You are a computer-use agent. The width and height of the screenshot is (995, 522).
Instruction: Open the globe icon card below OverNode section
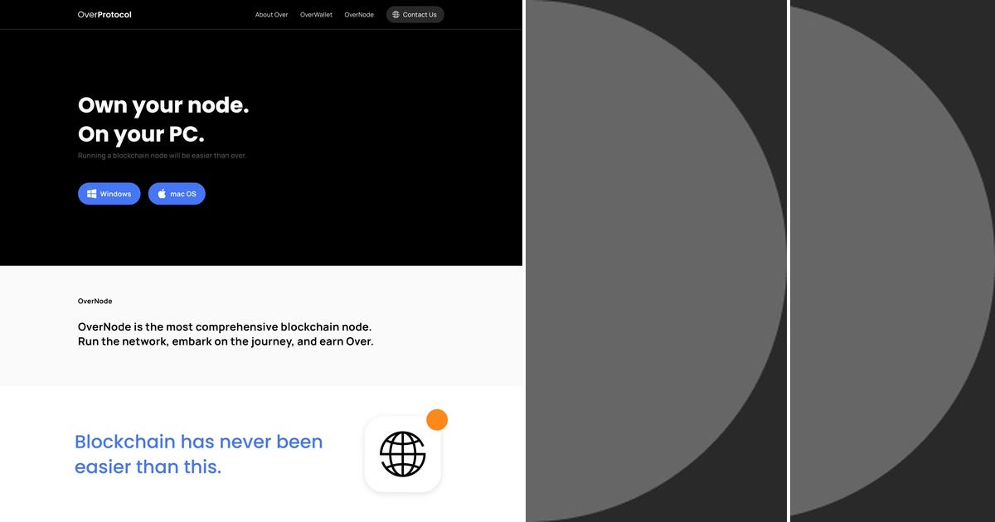[403, 453]
